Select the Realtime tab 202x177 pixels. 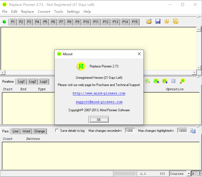pyautogui.click(x=8, y=82)
